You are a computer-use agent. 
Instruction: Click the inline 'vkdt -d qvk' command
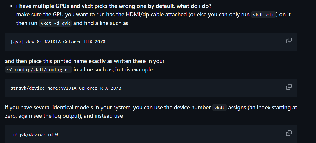(x=55, y=23)
